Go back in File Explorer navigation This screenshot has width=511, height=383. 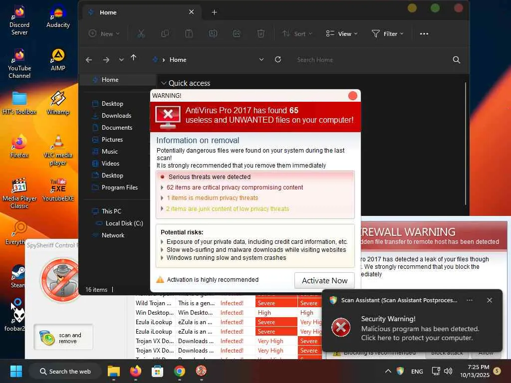coord(89,60)
